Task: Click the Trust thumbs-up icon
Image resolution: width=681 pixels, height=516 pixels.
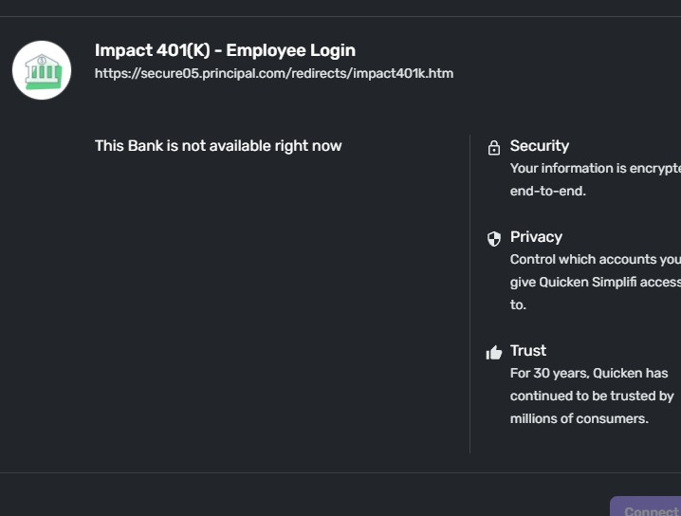Action: point(493,352)
